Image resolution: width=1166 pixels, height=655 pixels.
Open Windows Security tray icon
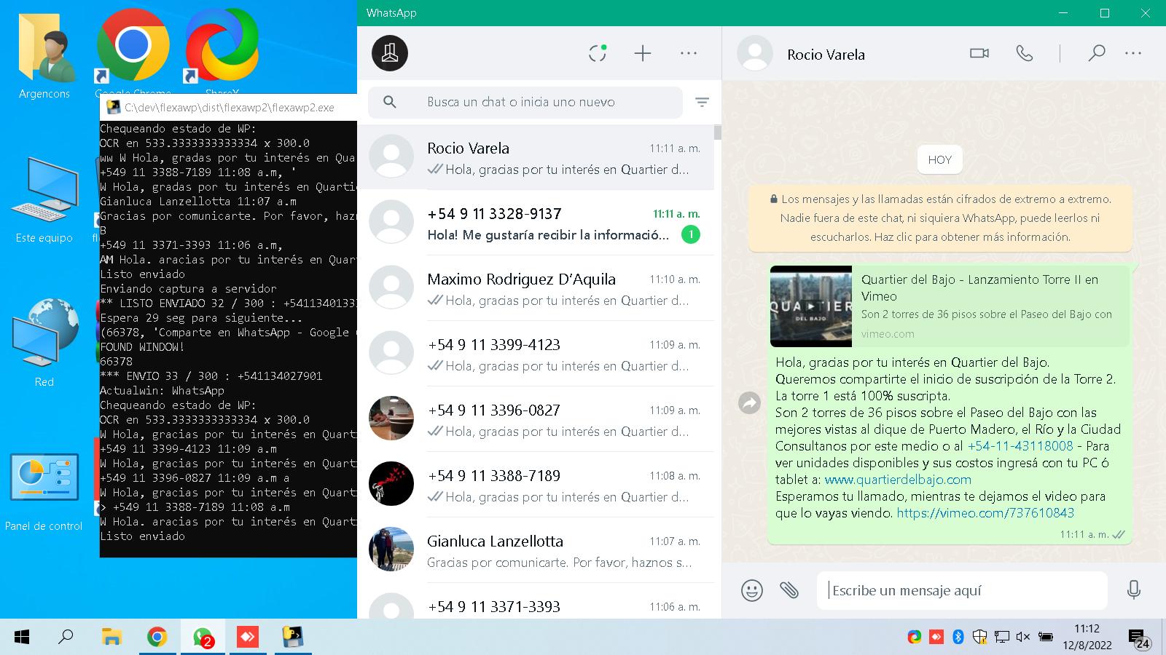coord(980,637)
